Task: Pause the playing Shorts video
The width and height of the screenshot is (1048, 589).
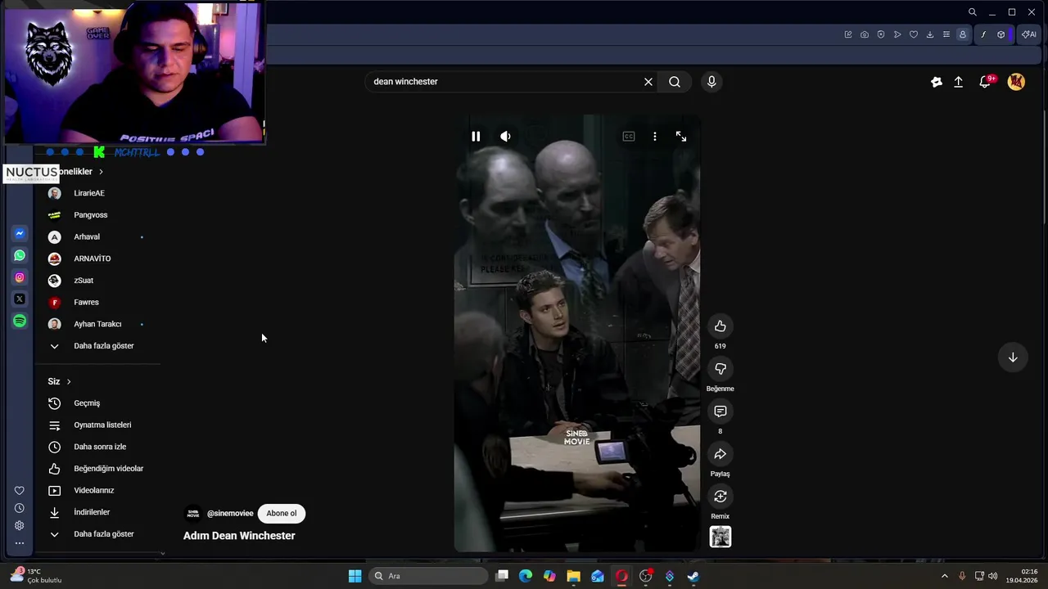Action: pos(476,137)
